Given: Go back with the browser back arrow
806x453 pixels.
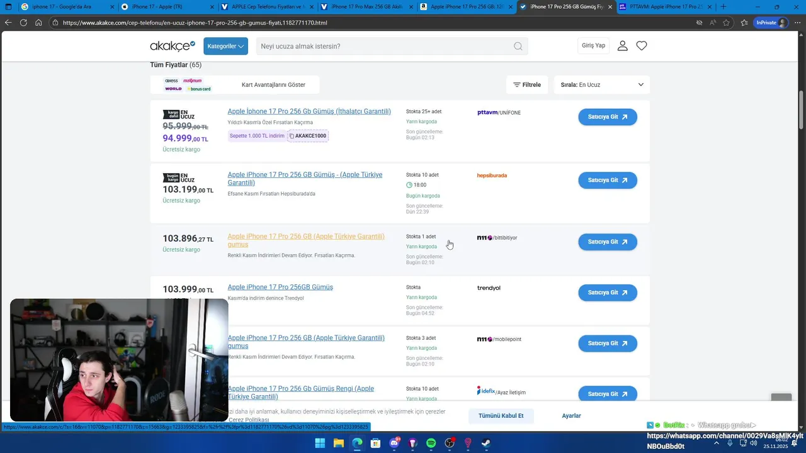Looking at the screenshot, I should pos(8,23).
